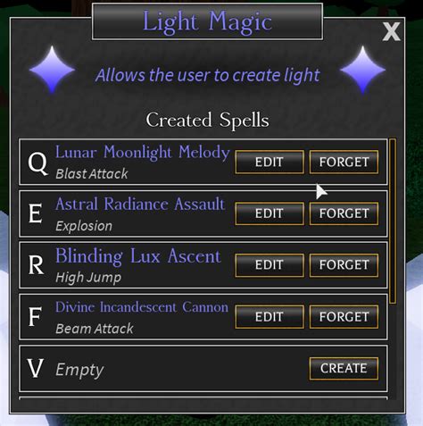Forget the Blinding Lux Ascent spell
Viewport: 423px width, 426px height.
pos(344,265)
